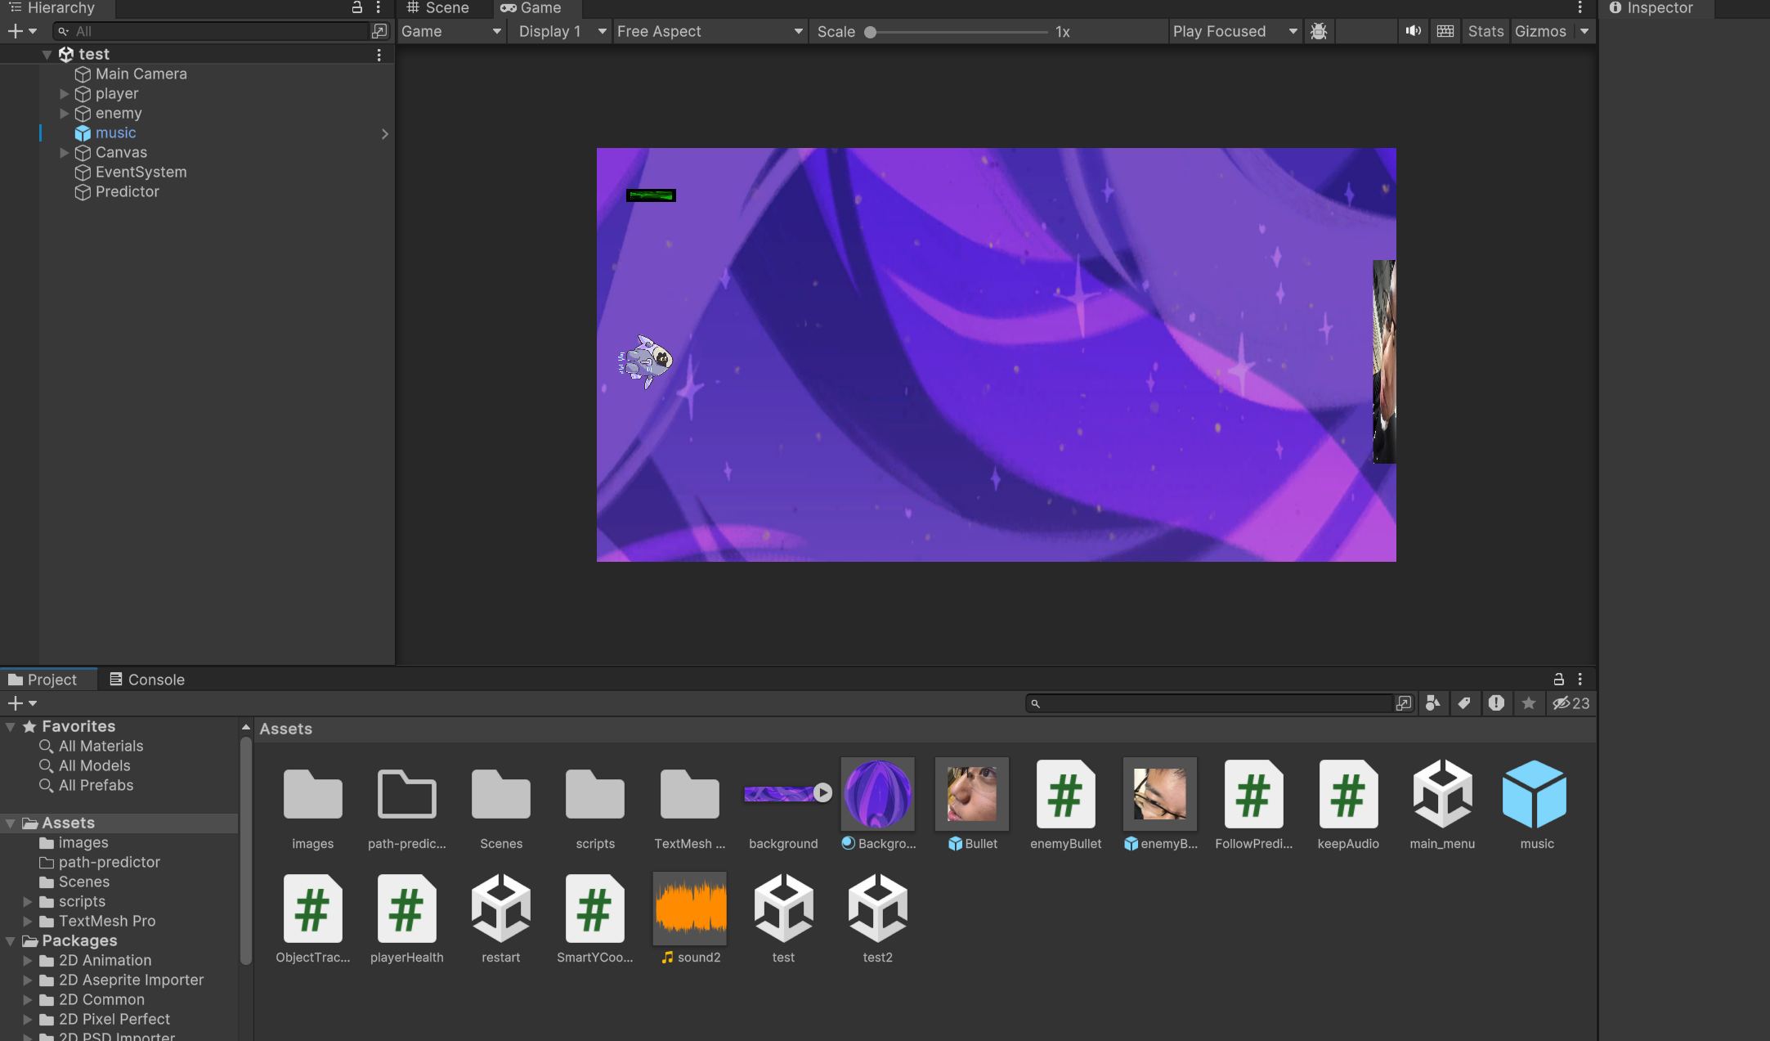
Task: Toggle the Stats overlay button
Action: click(x=1485, y=31)
